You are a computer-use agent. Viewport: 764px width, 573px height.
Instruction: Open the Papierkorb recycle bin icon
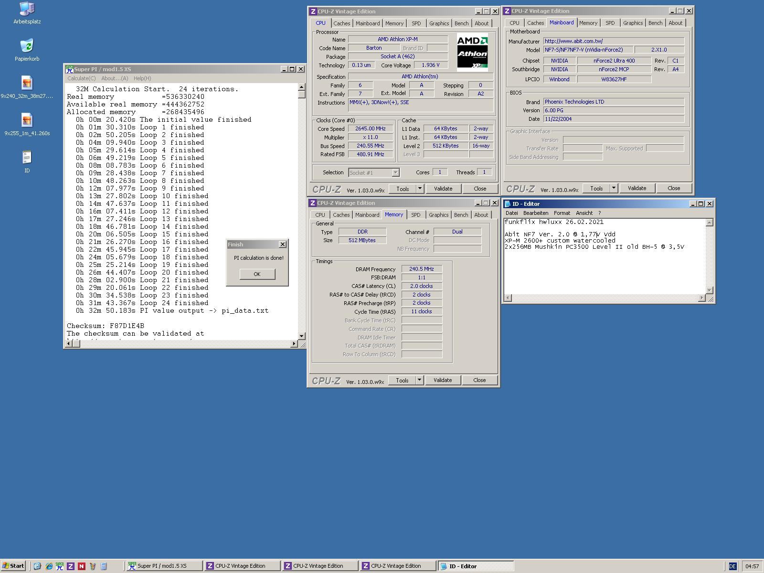pos(27,50)
